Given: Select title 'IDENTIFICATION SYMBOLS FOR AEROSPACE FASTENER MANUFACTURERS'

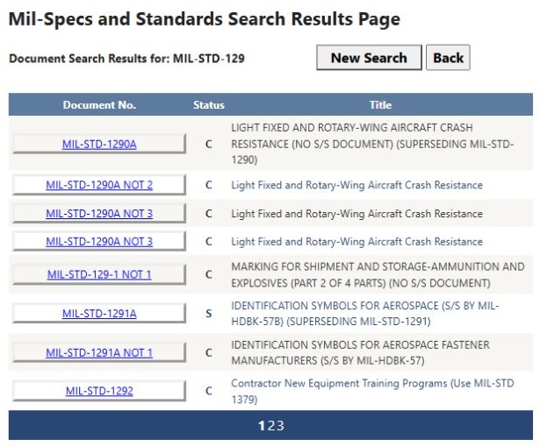Looking at the screenshot, I should point(360,352).
